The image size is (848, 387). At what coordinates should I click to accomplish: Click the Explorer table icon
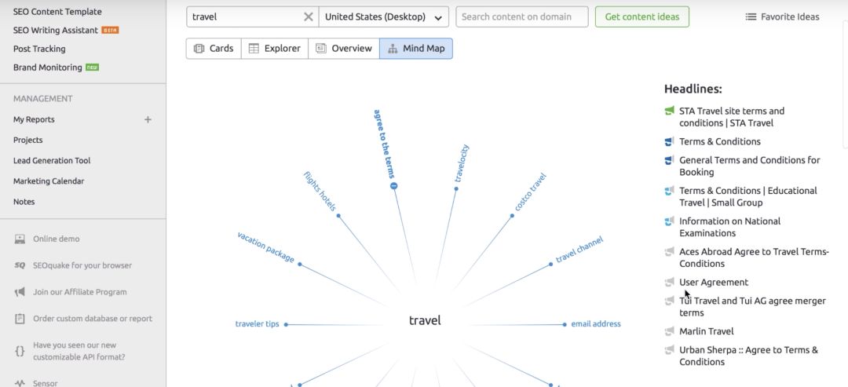(x=254, y=48)
